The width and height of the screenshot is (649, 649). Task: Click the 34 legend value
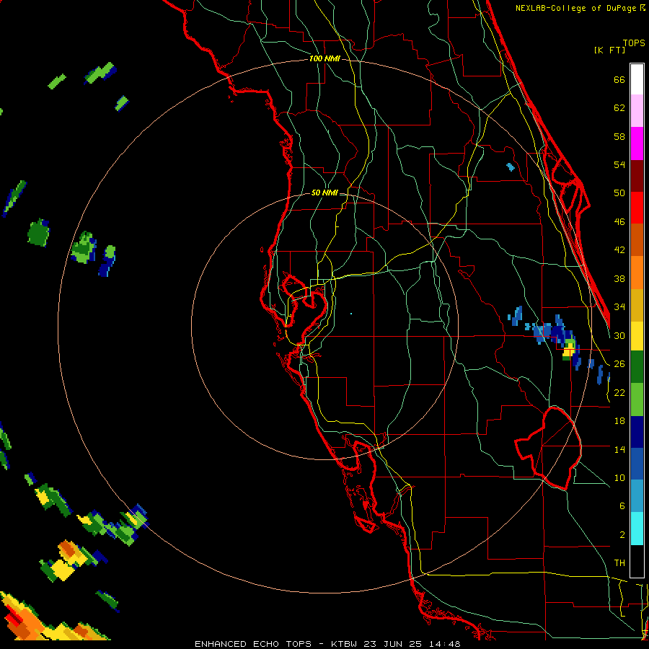[x=619, y=307]
